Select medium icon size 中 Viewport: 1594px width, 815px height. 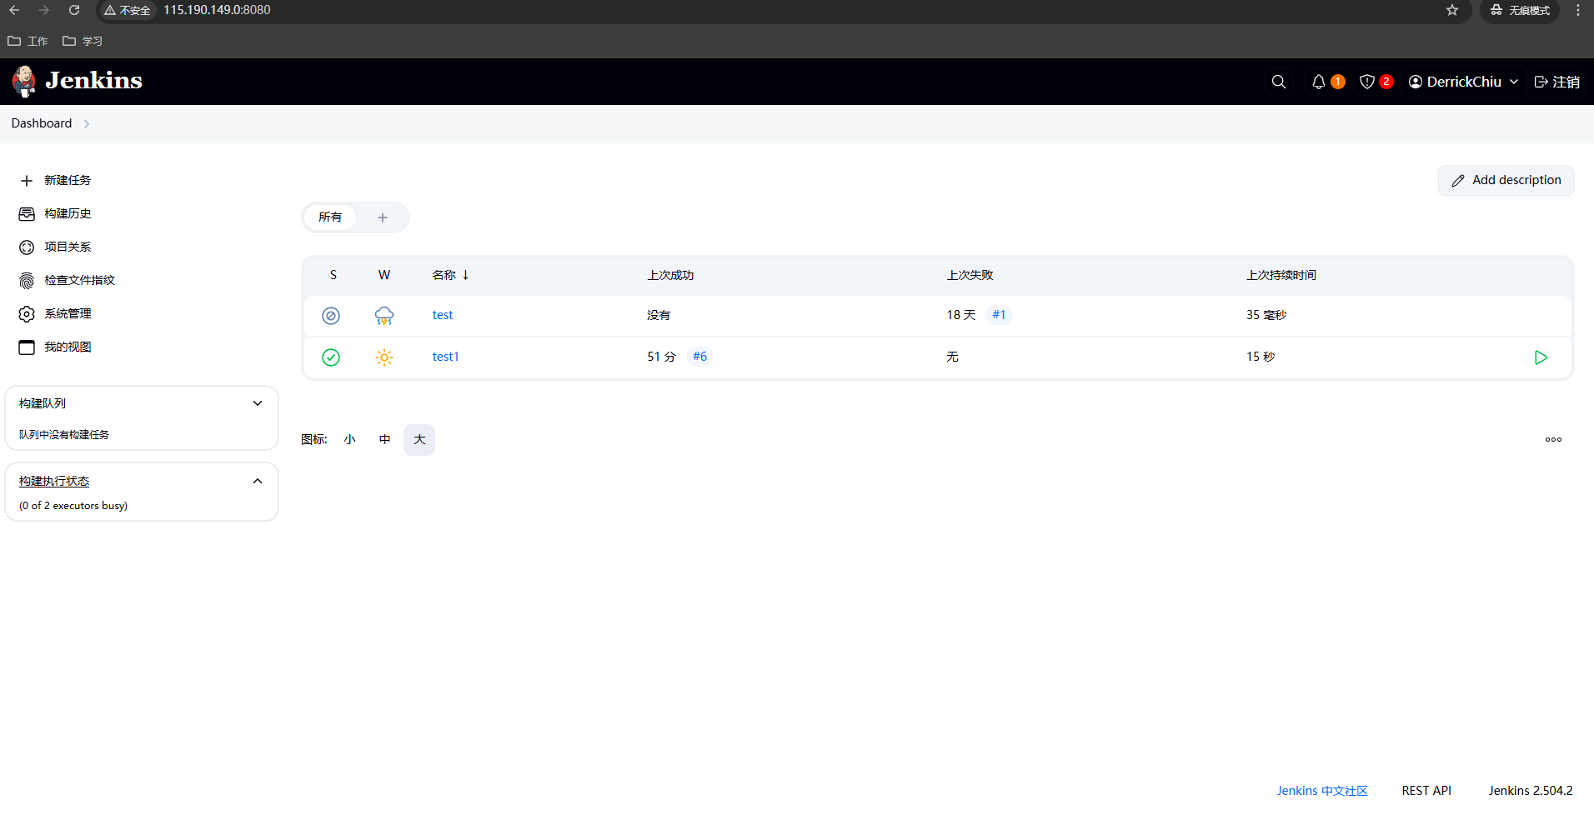(384, 440)
